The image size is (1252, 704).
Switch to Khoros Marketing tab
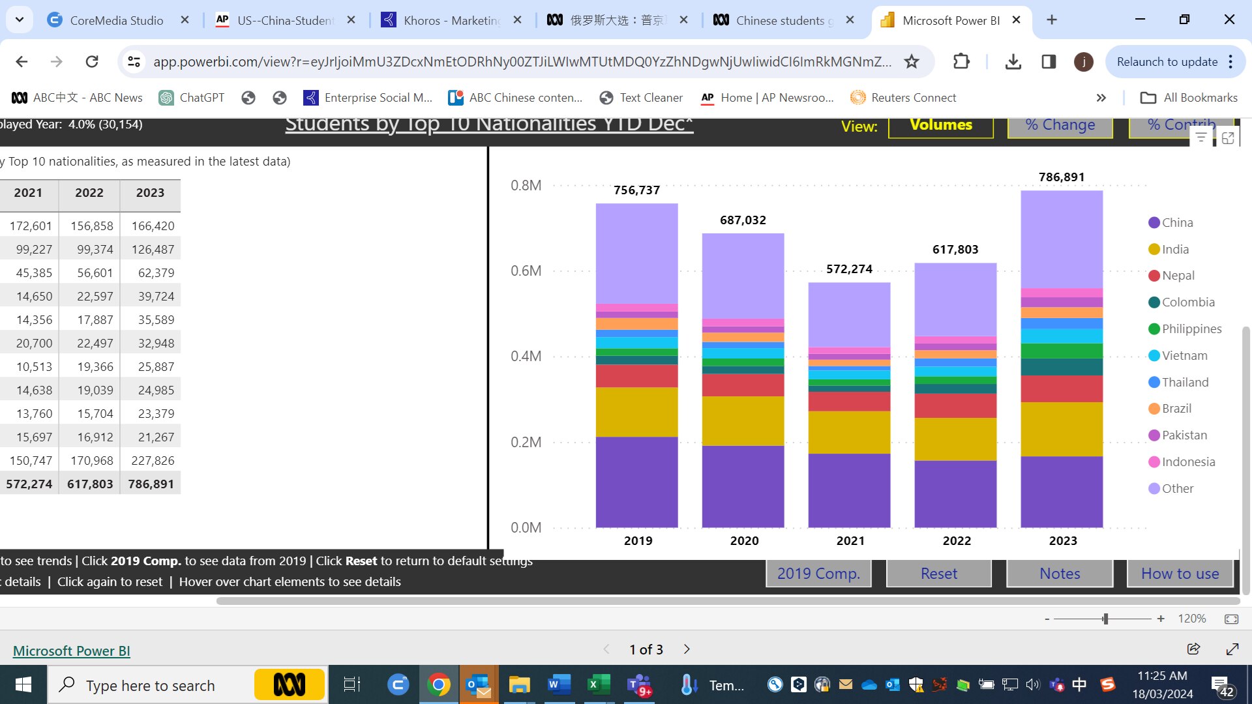click(451, 20)
